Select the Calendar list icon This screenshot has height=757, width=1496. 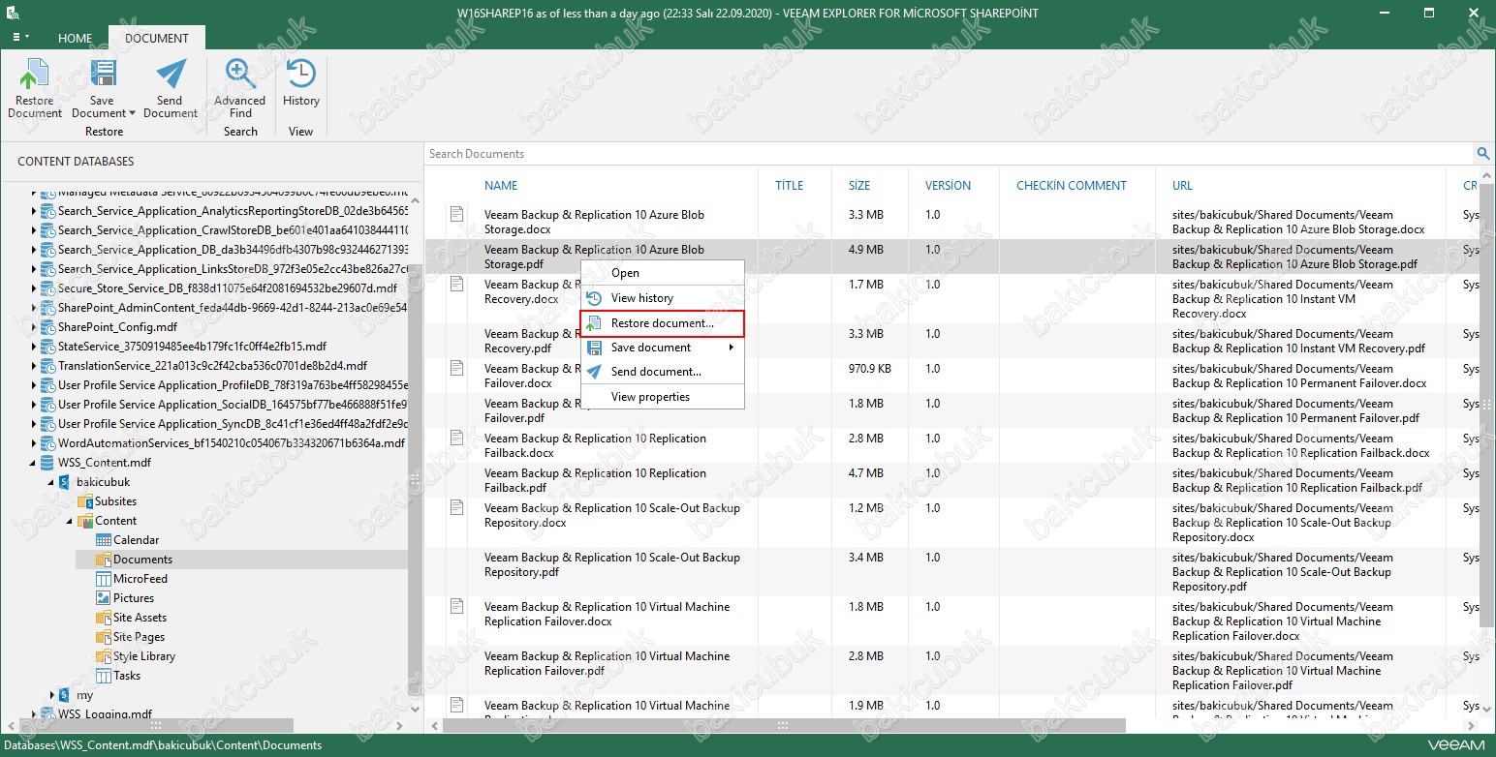click(104, 540)
